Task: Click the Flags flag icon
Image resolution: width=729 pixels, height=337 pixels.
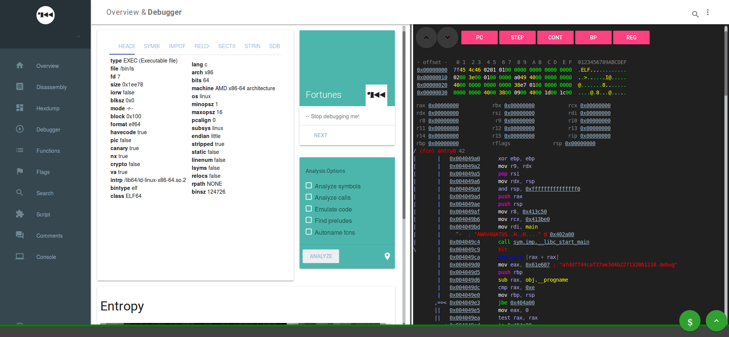Action: click(20, 171)
